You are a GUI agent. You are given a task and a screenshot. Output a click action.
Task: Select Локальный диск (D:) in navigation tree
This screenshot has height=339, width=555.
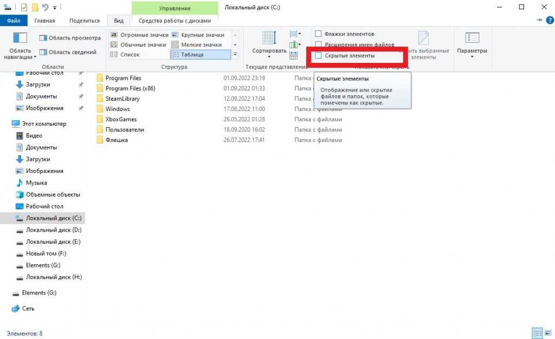[x=53, y=230]
